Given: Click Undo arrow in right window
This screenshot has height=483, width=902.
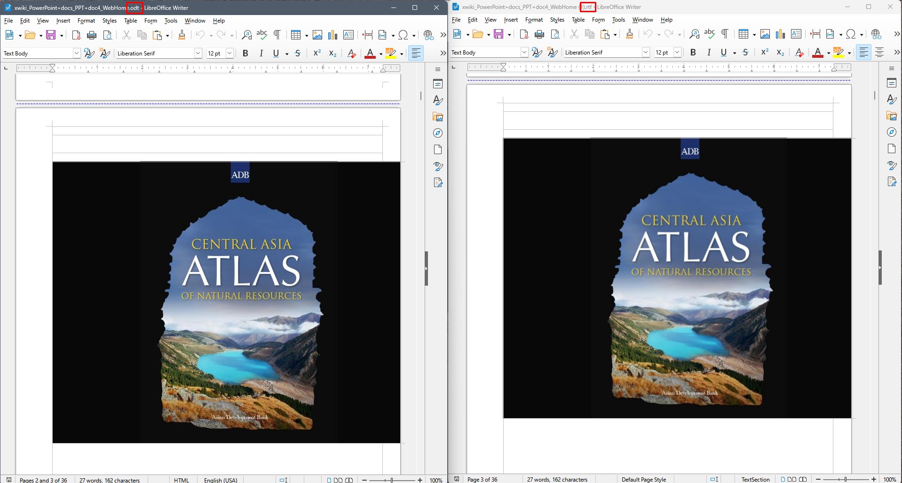Looking at the screenshot, I should click(648, 34).
